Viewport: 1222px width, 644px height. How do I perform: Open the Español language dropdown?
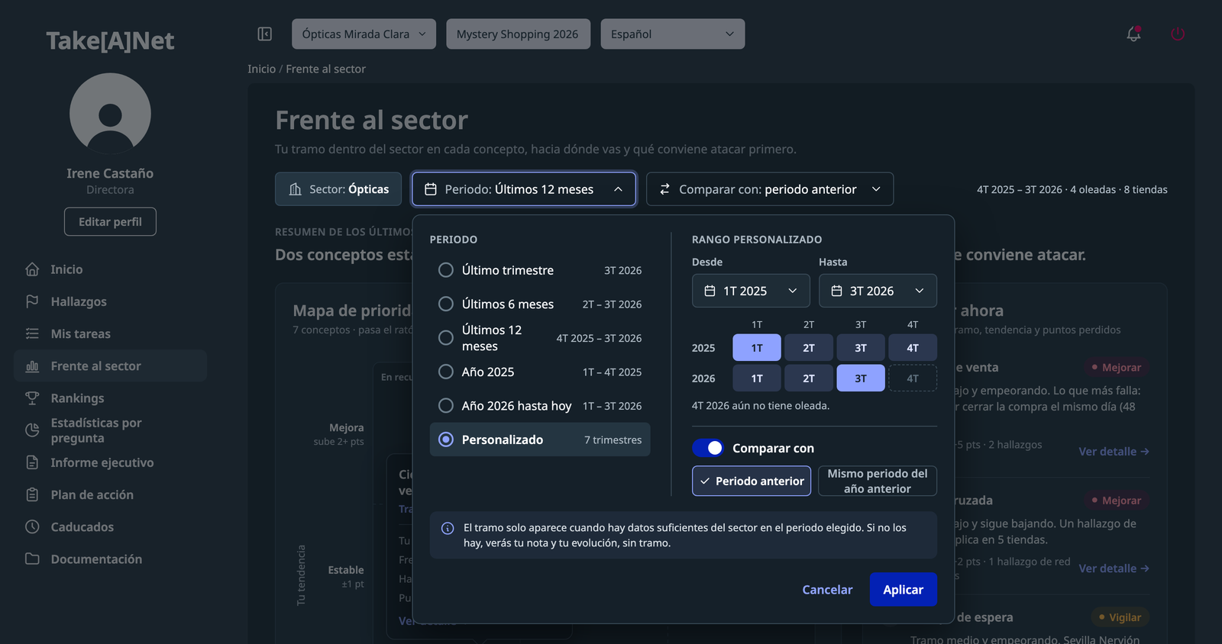click(x=673, y=34)
